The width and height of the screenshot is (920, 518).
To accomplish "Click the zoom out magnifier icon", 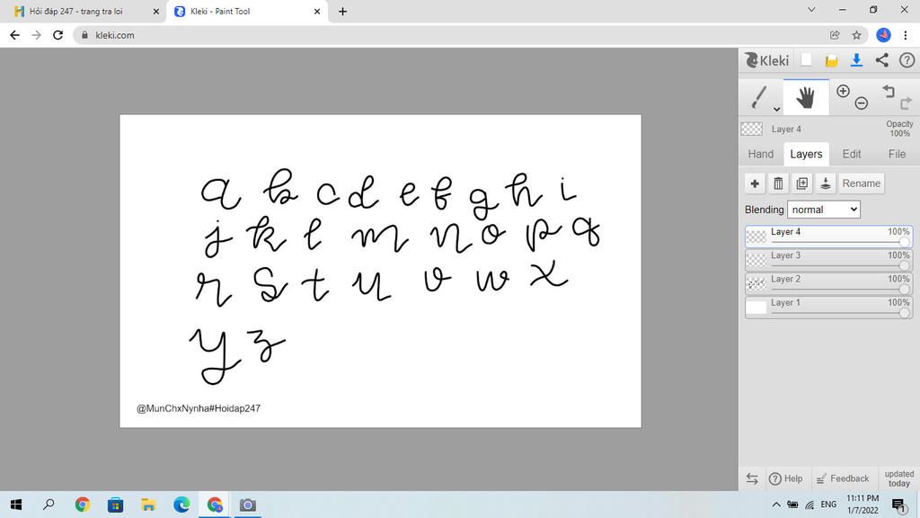I will tap(861, 103).
